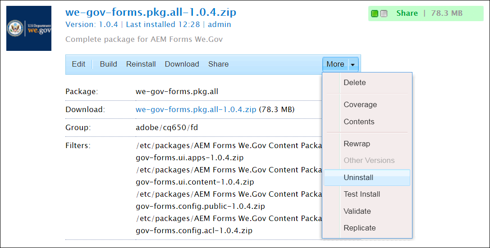Click the Last installed 12:28 text
Image resolution: width=490 pixels, height=248 pixels.
tap(163, 25)
